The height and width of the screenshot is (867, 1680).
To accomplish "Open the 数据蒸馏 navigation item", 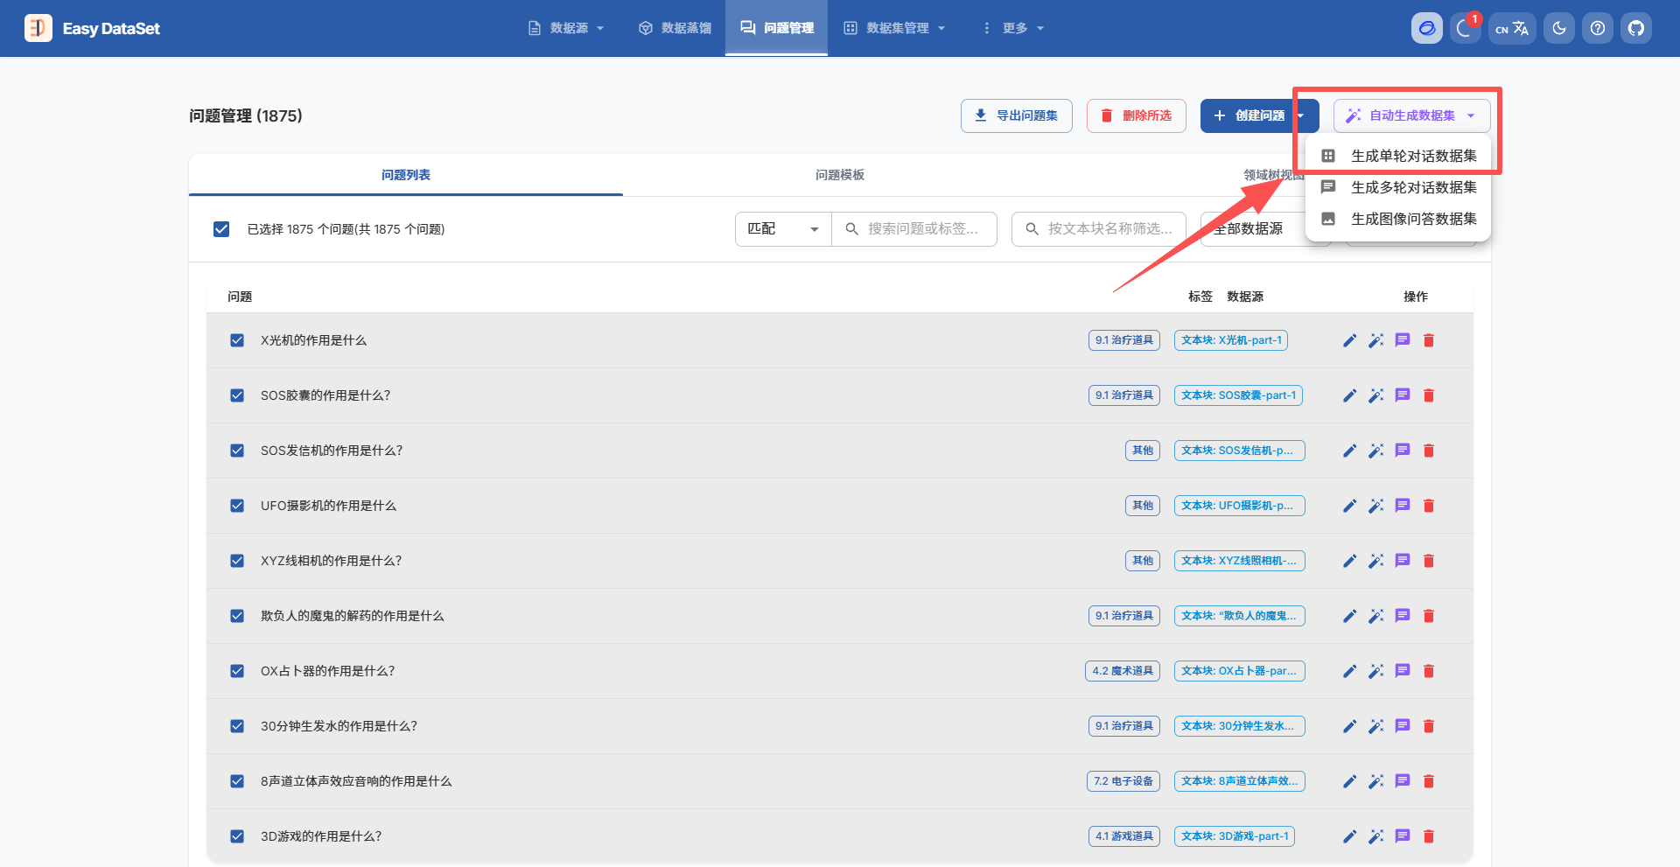I will [x=675, y=28].
